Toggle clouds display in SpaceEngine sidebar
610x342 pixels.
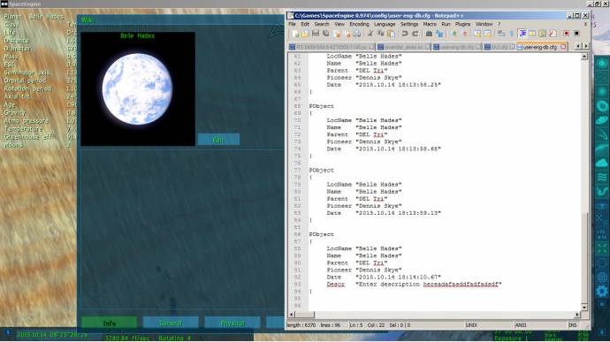pos(601,163)
